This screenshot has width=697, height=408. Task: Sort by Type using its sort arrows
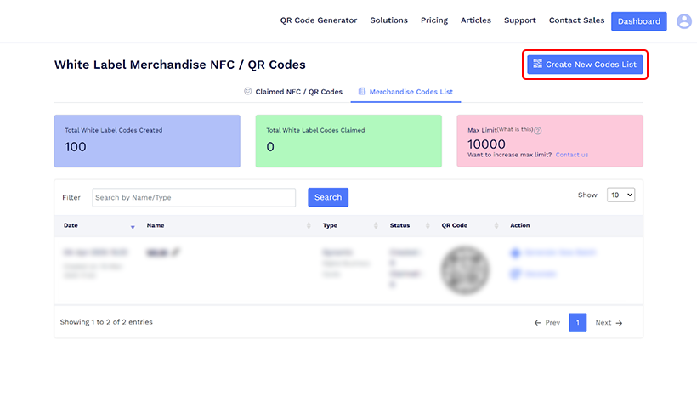[376, 226]
